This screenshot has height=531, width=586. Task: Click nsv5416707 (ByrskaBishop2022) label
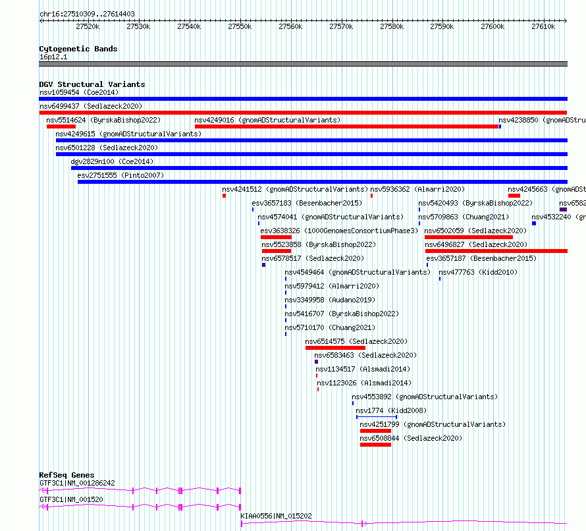(342, 314)
